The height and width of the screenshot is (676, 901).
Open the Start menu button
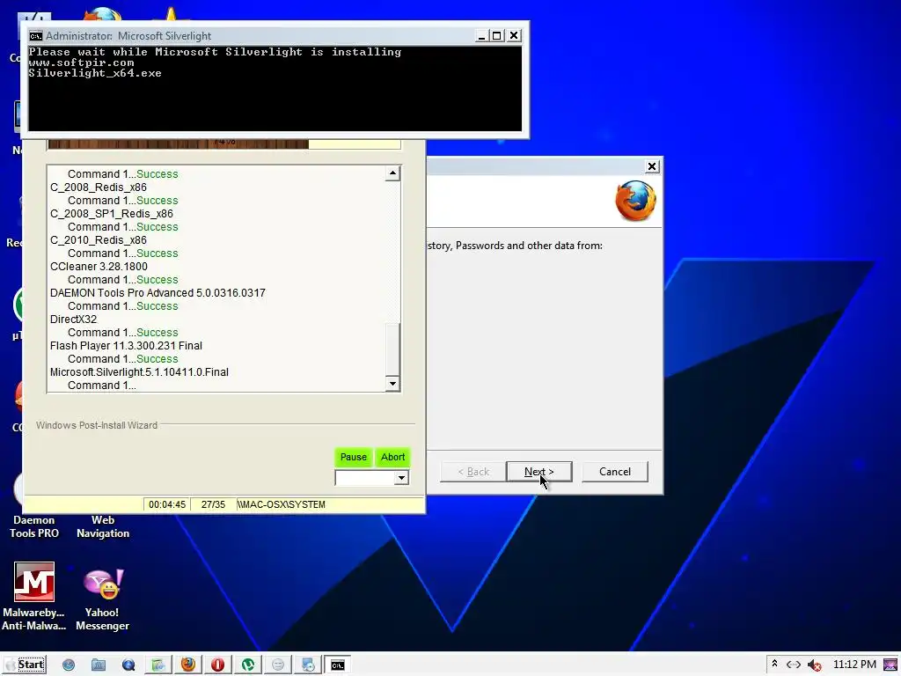[25, 665]
